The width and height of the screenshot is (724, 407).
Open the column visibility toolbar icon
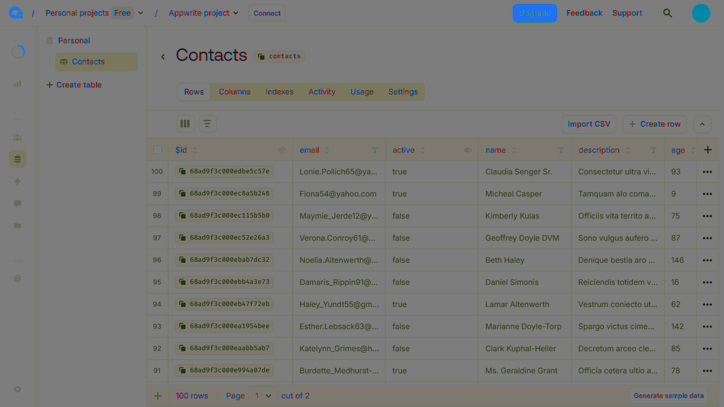click(x=185, y=123)
